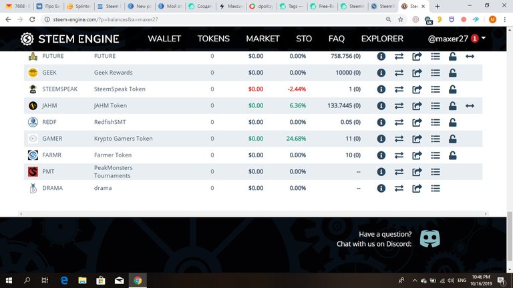The width and height of the screenshot is (513, 288).
Task: Click the stake lock icon for GAMER
Action: [452, 139]
